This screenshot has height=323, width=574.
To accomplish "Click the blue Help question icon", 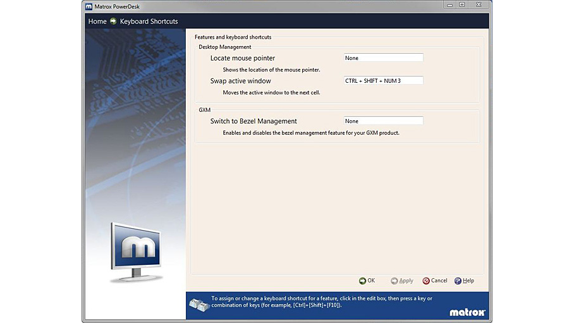I will pos(458,281).
